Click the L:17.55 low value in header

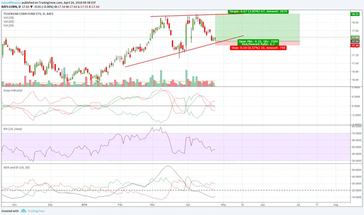click(82, 7)
